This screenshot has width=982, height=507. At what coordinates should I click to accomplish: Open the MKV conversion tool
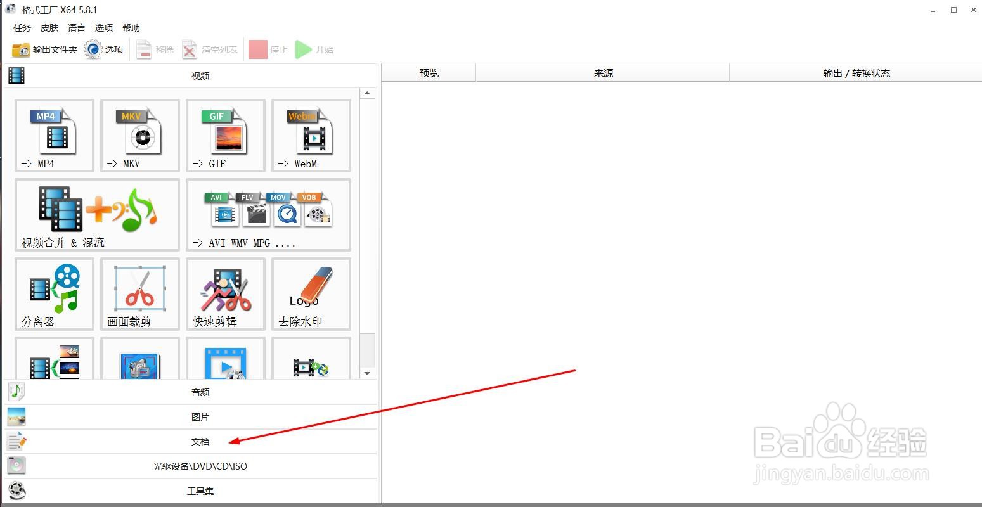(140, 136)
